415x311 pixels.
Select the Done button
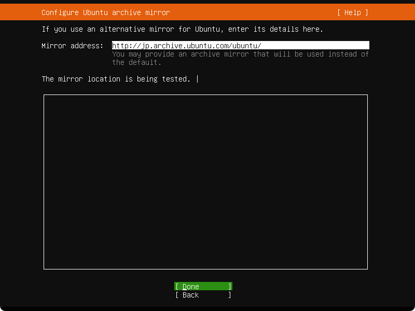[203, 287]
